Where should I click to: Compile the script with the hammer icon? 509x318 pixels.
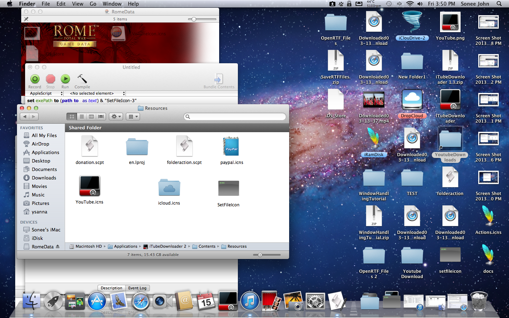82,81
